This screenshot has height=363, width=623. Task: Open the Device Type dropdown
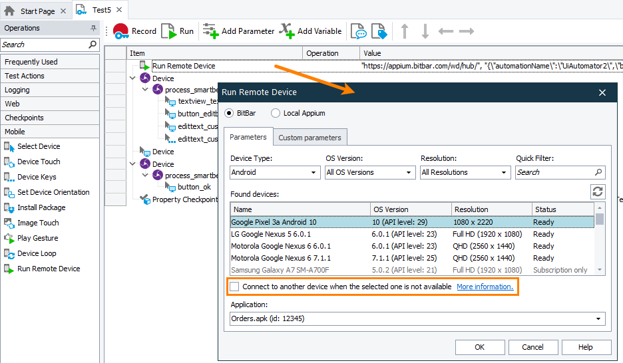[275, 172]
